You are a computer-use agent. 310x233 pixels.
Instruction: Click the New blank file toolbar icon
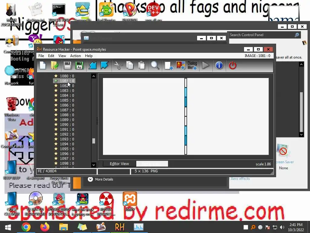click(43, 66)
